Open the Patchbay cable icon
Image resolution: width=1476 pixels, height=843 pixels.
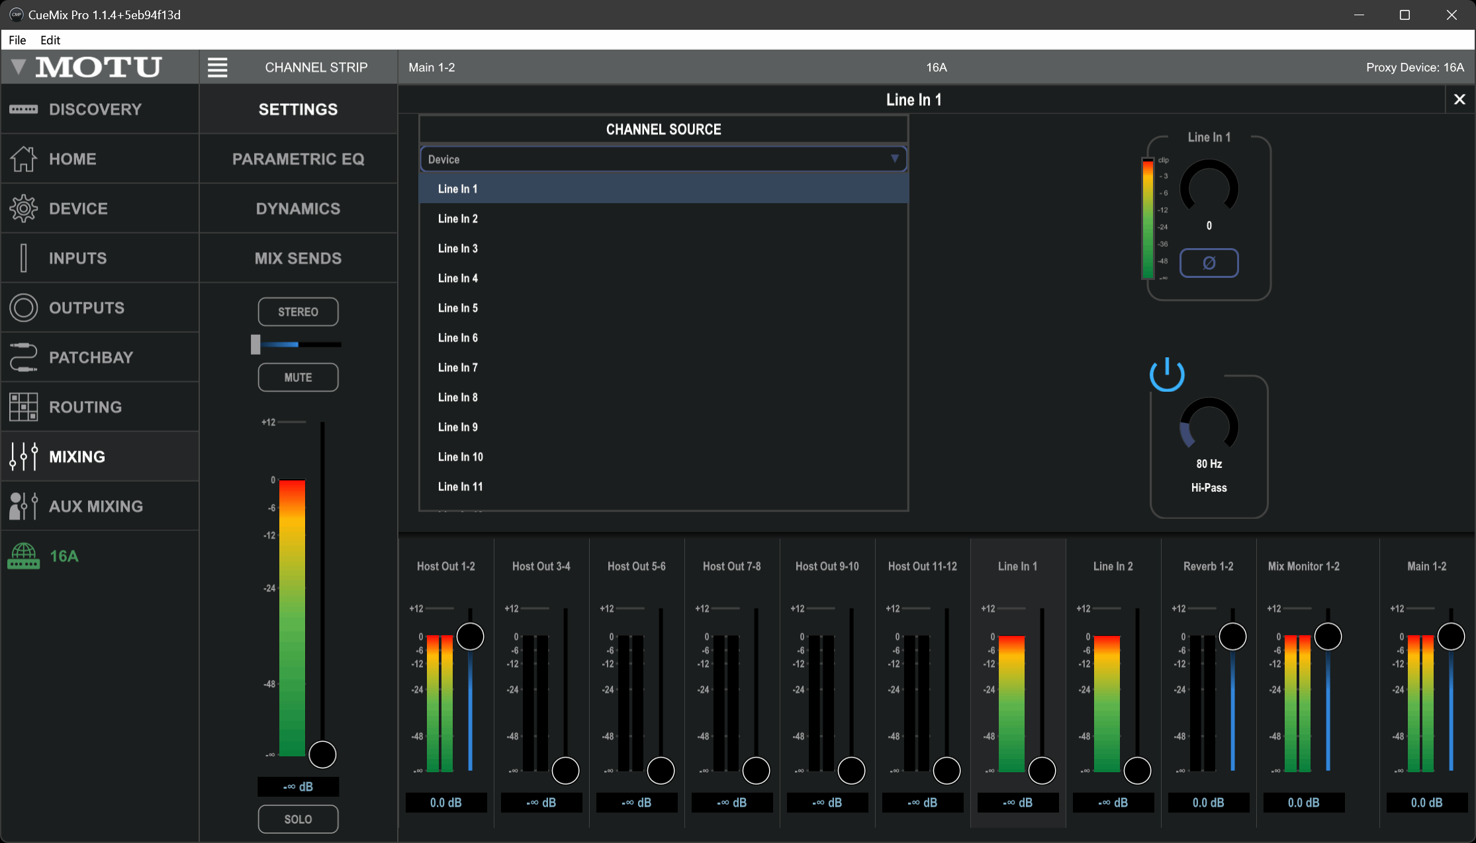pyautogui.click(x=24, y=357)
